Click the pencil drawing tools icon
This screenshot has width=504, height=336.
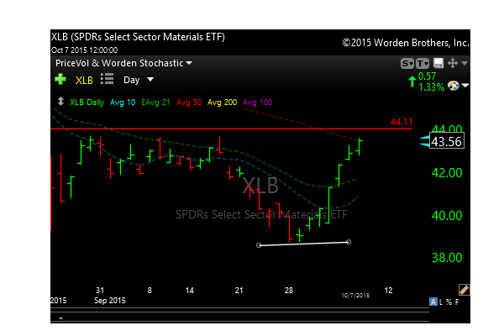click(x=464, y=289)
